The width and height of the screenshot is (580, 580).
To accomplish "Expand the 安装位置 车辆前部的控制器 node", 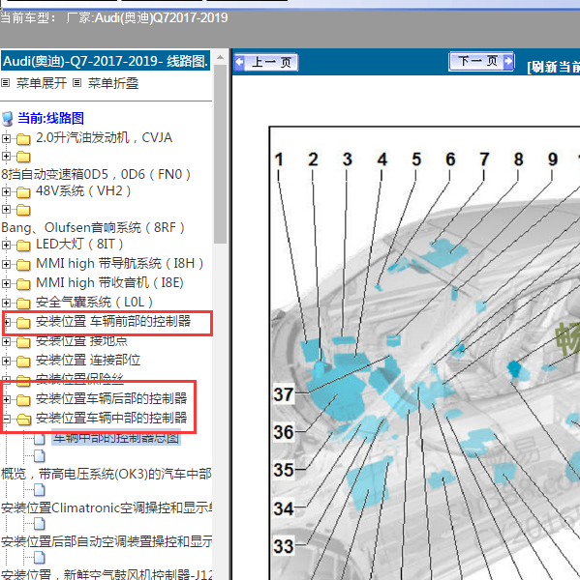I will pyautogui.click(x=7, y=322).
